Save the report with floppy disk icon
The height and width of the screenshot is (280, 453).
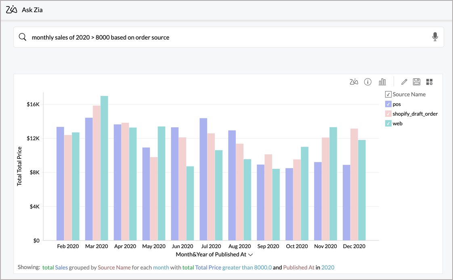point(416,82)
